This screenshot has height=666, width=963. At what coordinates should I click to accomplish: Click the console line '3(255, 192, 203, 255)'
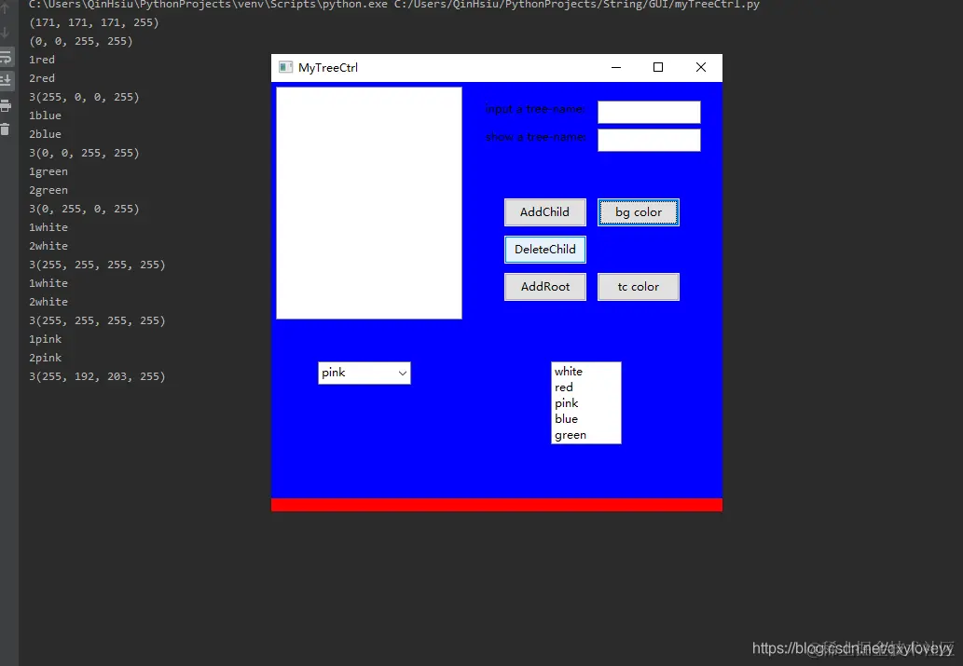tap(97, 376)
